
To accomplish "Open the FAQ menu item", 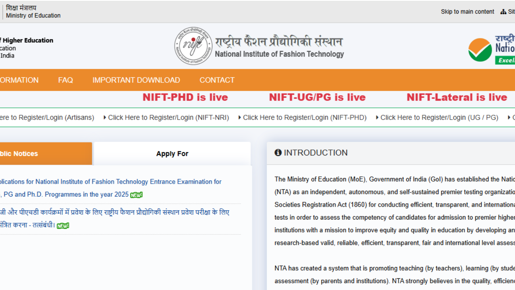I will (66, 80).
